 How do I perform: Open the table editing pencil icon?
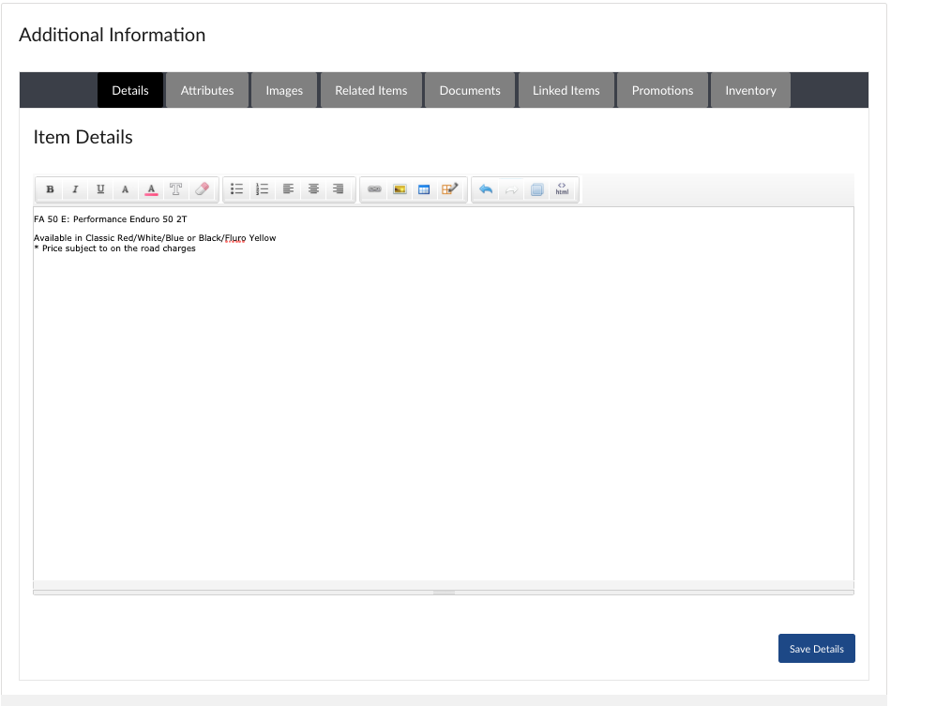[x=449, y=188]
